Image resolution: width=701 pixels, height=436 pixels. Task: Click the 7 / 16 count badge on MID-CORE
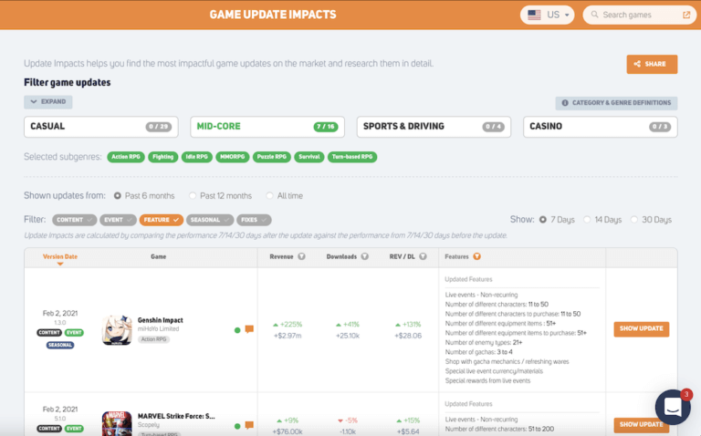click(326, 127)
